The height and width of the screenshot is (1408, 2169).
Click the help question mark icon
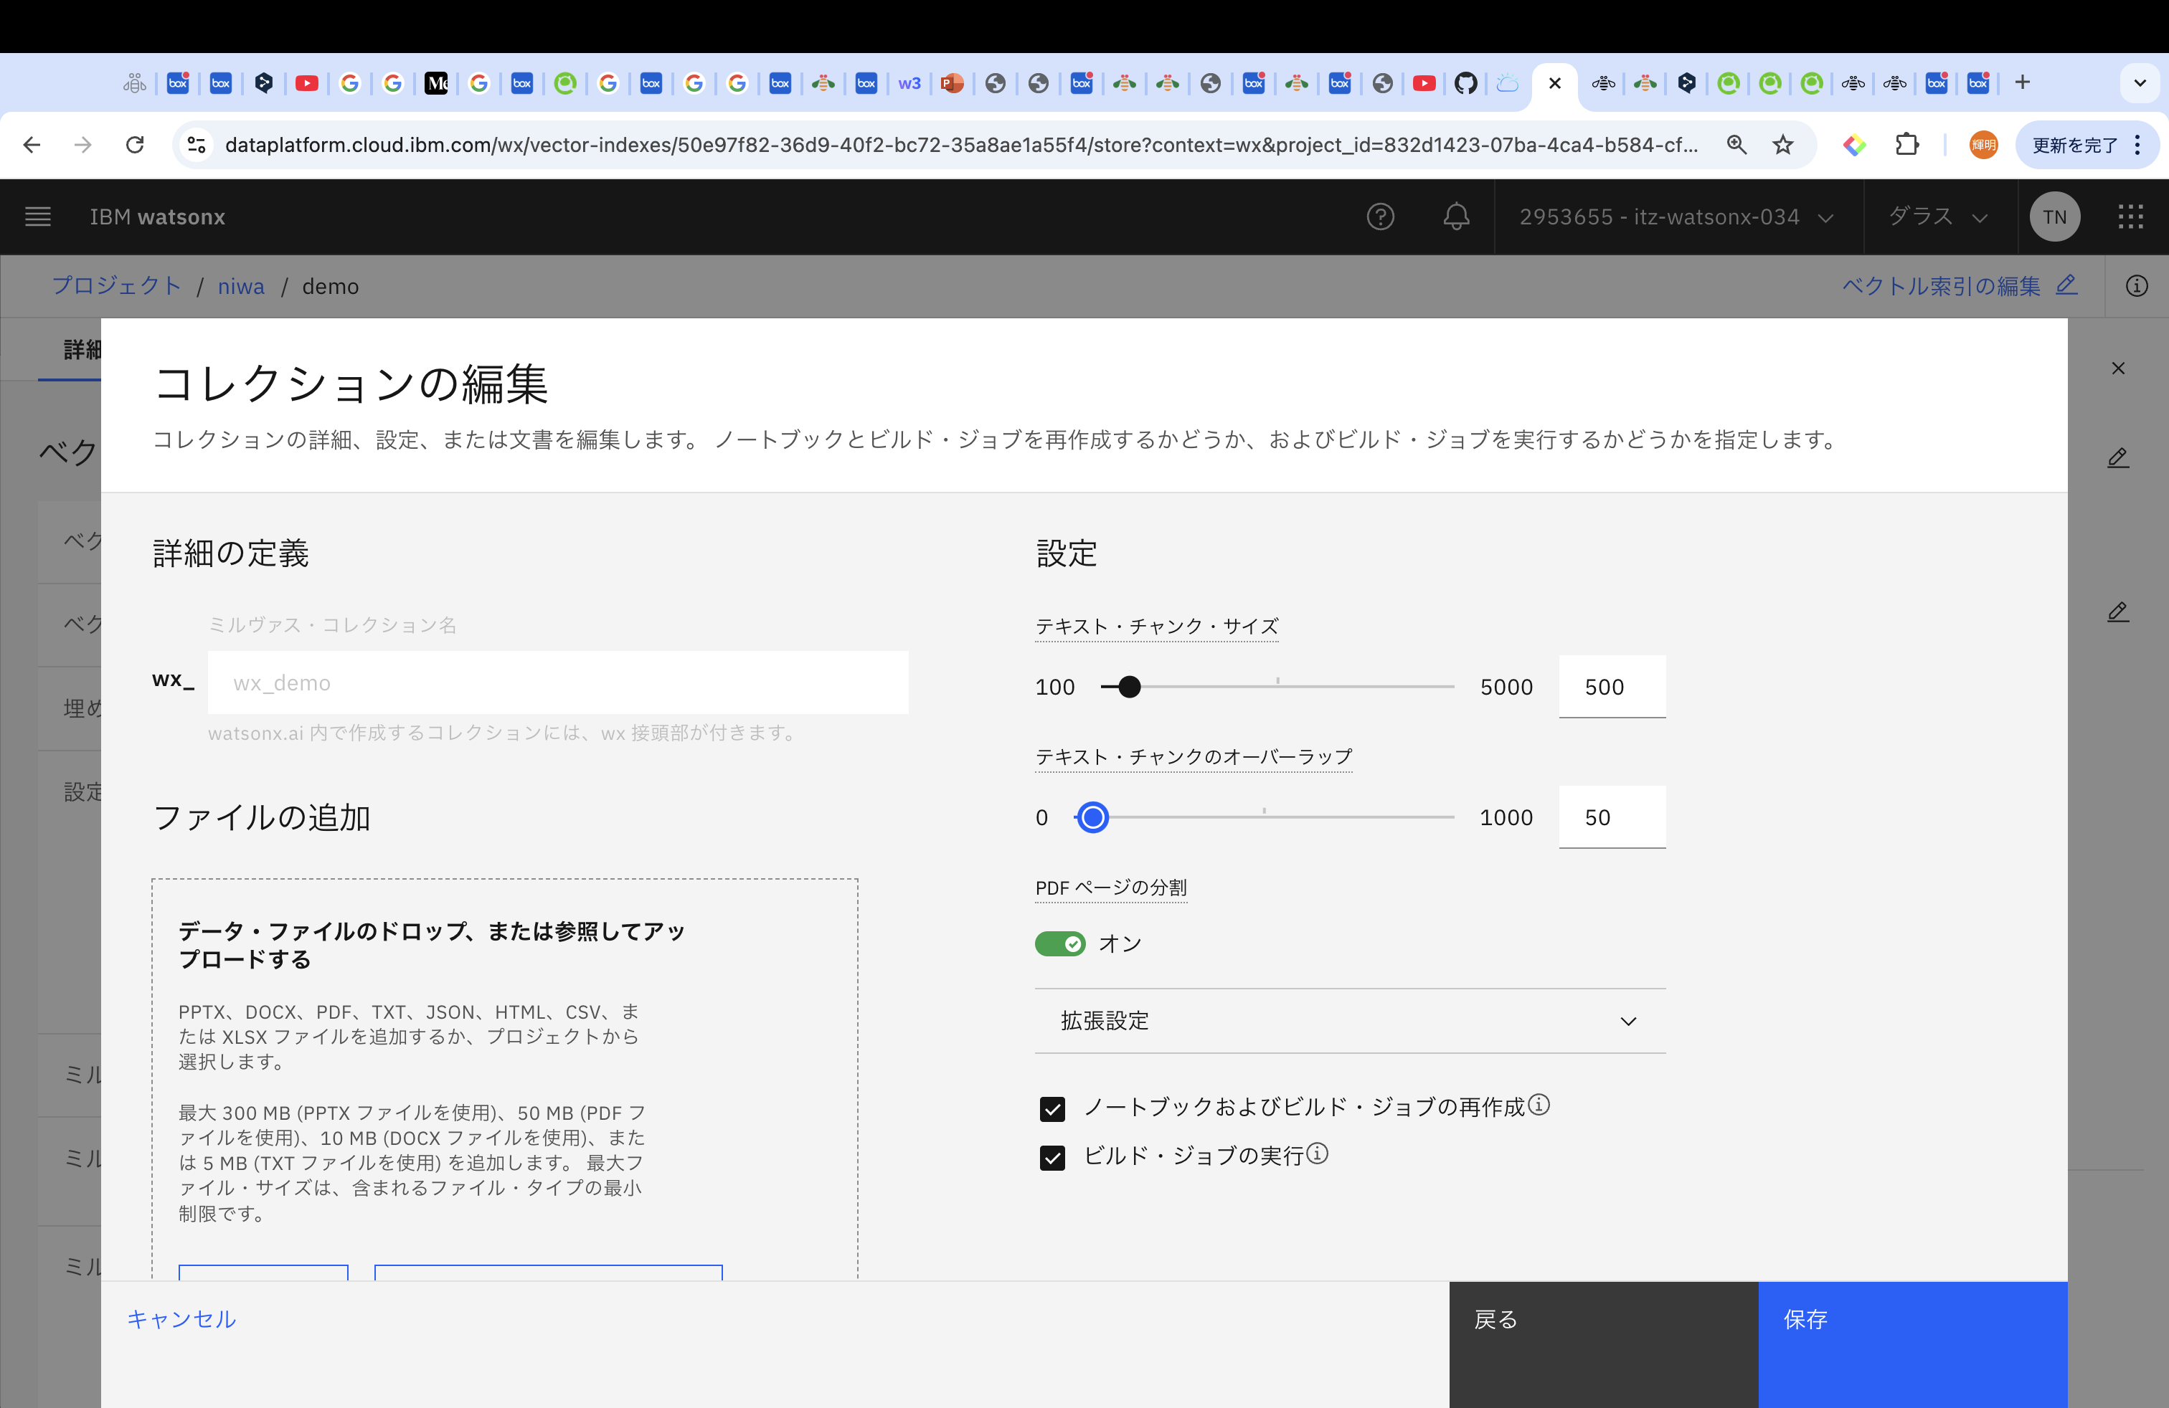click(1380, 217)
